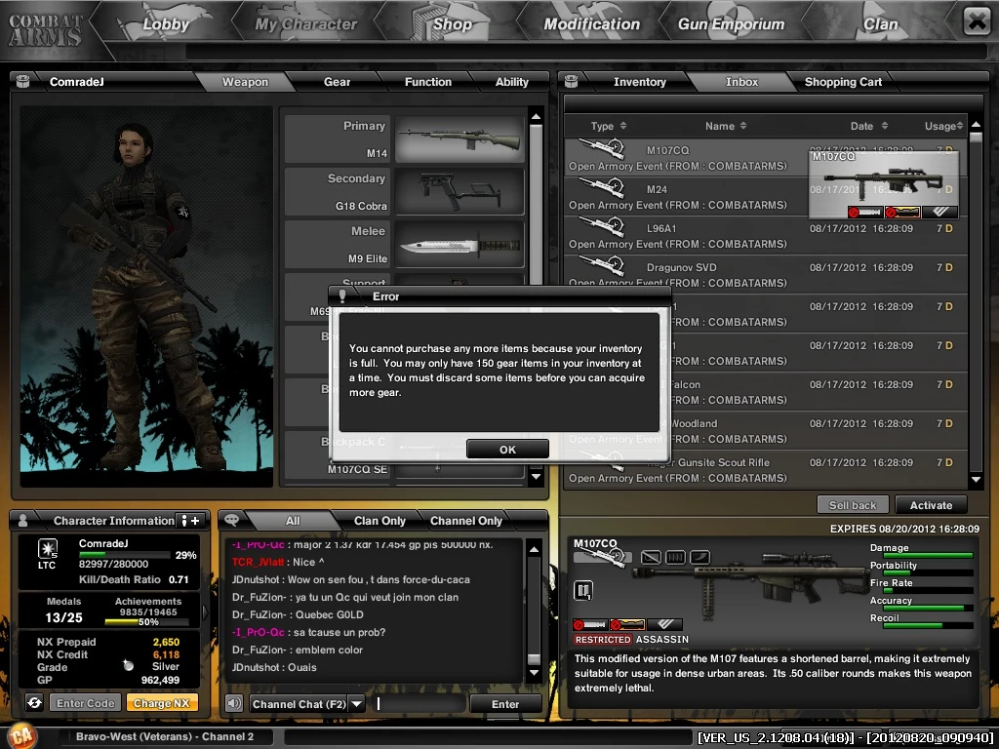999x749 pixels.
Task: Click the Activate button for M107CQ
Action: point(931,505)
